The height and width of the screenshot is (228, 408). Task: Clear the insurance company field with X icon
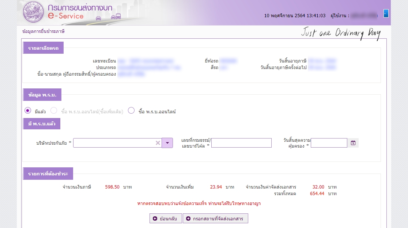pyautogui.click(x=158, y=143)
